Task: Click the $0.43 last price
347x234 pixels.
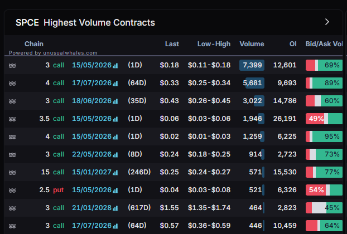Action: coord(169,101)
